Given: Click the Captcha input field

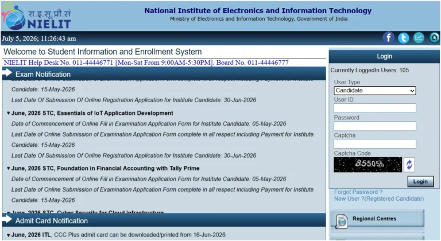Looking at the screenshot, I should [375, 143].
